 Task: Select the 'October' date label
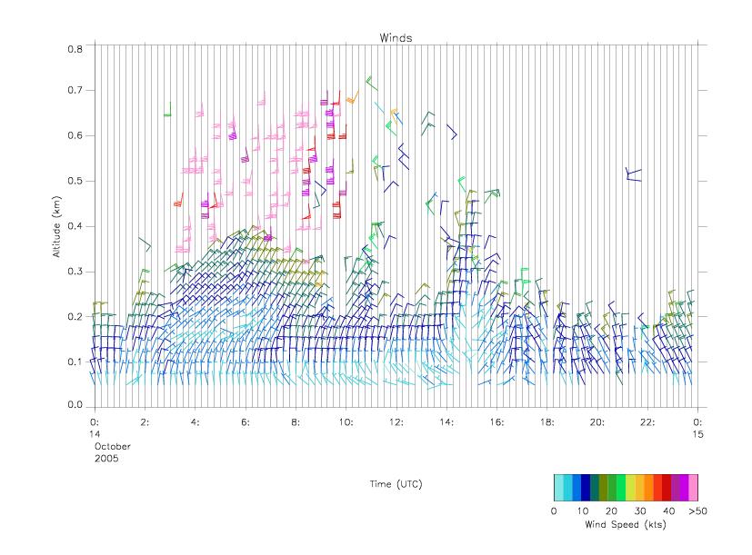click(112, 446)
